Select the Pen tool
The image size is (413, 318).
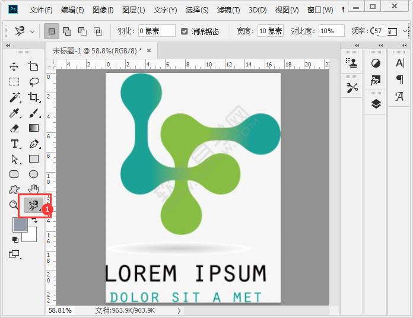click(34, 144)
